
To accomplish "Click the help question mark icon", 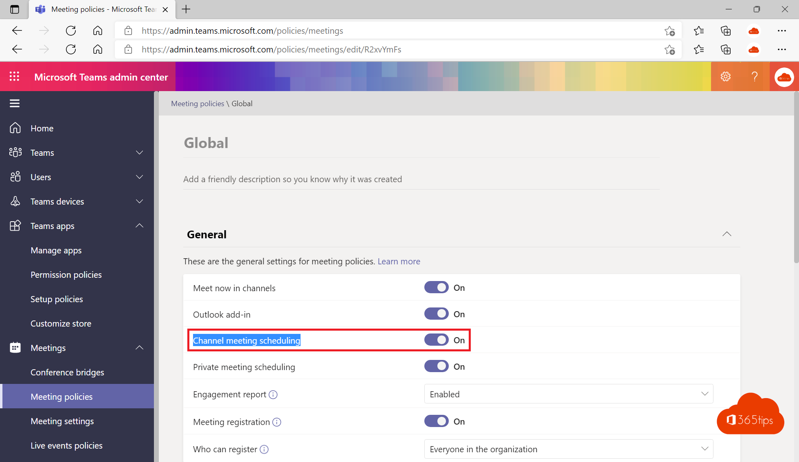I will coord(754,76).
